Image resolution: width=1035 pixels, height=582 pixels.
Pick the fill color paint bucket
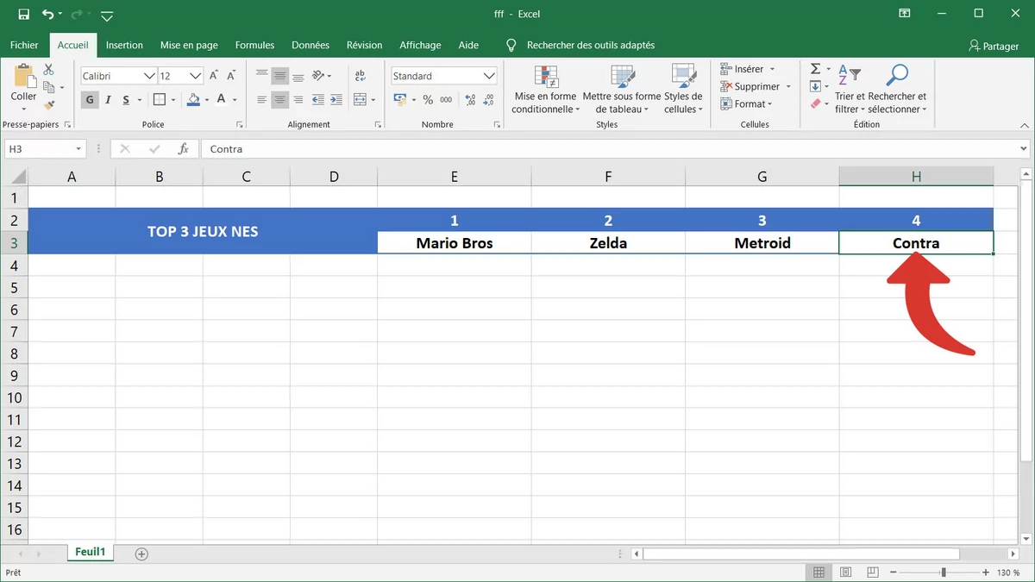pyautogui.click(x=193, y=100)
